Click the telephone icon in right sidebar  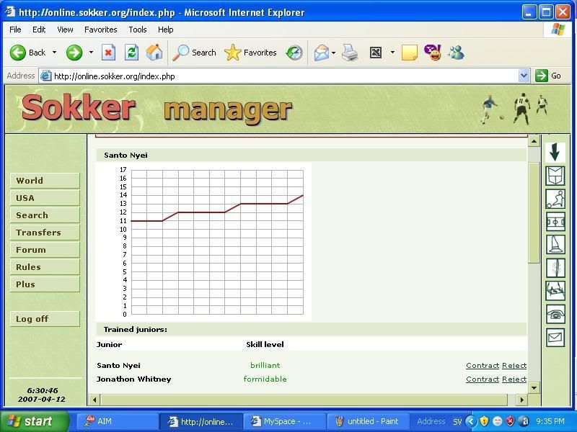click(x=555, y=314)
